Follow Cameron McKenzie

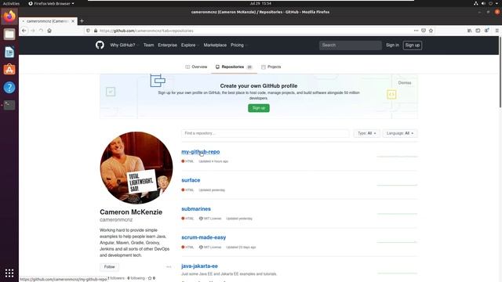point(109,266)
